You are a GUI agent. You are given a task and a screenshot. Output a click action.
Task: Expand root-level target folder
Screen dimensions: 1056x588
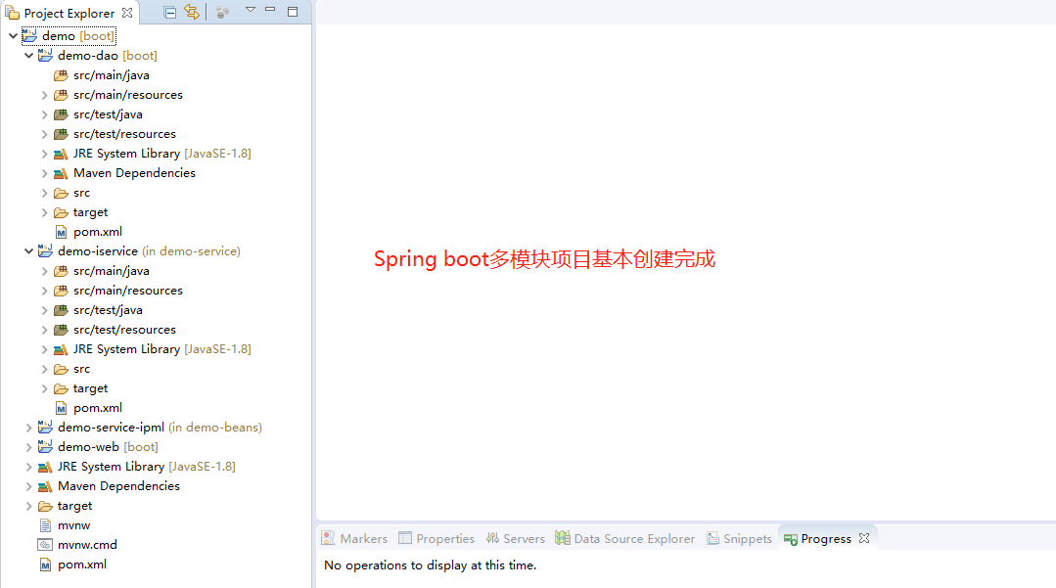[x=28, y=505]
